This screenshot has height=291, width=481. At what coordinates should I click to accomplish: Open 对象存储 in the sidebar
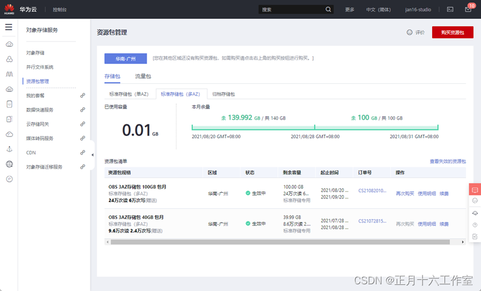point(35,53)
